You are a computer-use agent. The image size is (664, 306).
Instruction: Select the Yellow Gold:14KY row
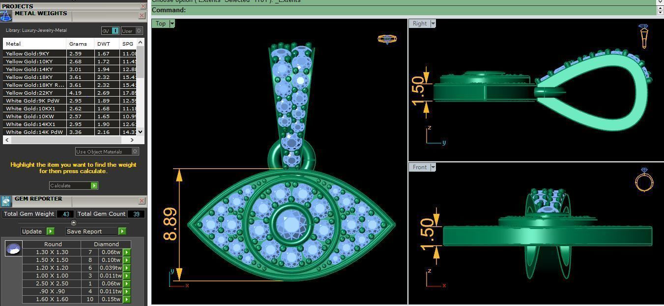pos(70,69)
